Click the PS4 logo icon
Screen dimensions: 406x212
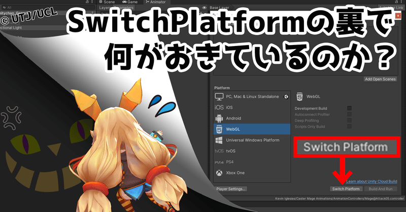click(x=219, y=162)
